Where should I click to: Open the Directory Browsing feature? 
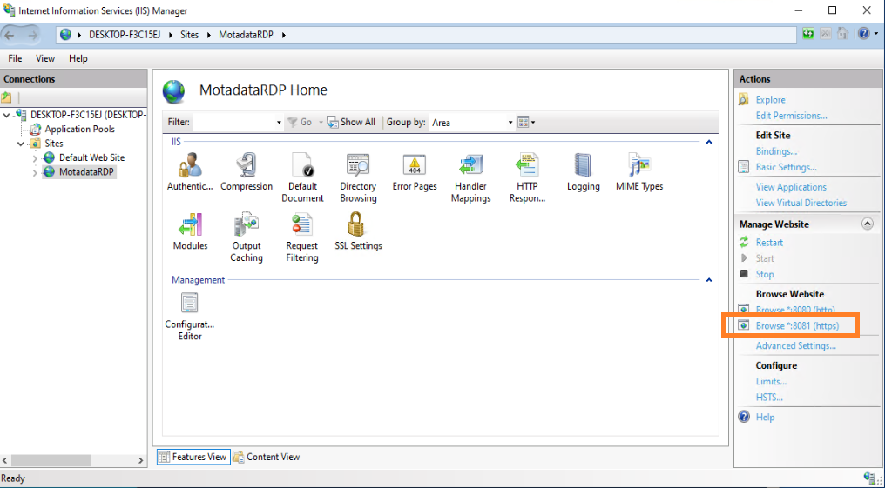[358, 165]
